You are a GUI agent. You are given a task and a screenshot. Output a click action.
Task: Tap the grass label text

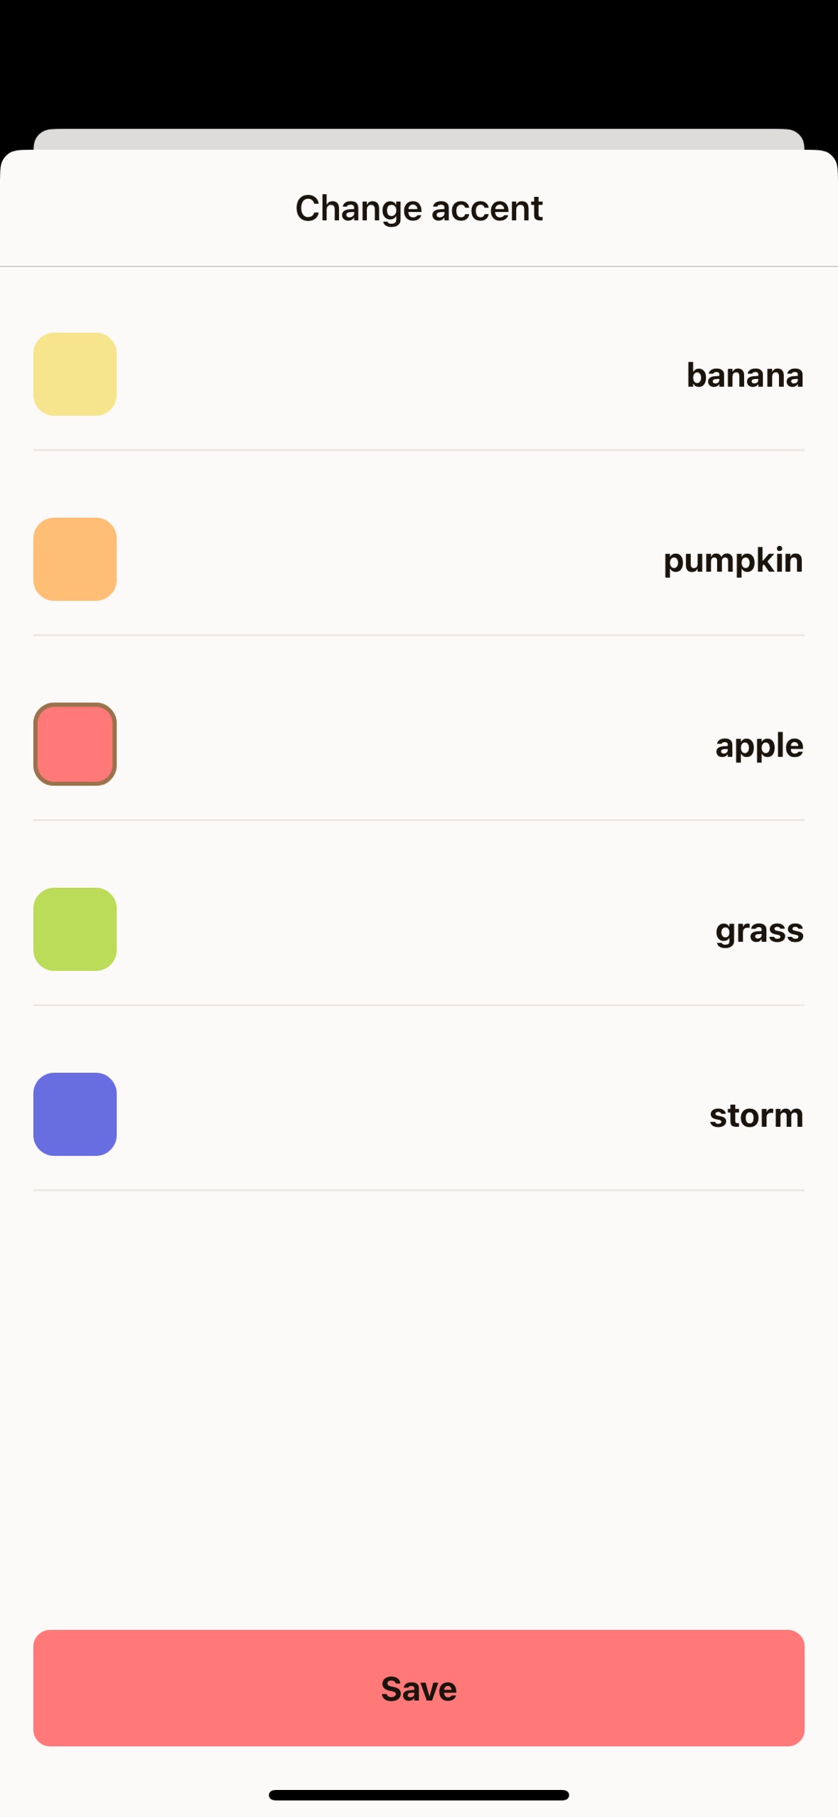point(758,931)
